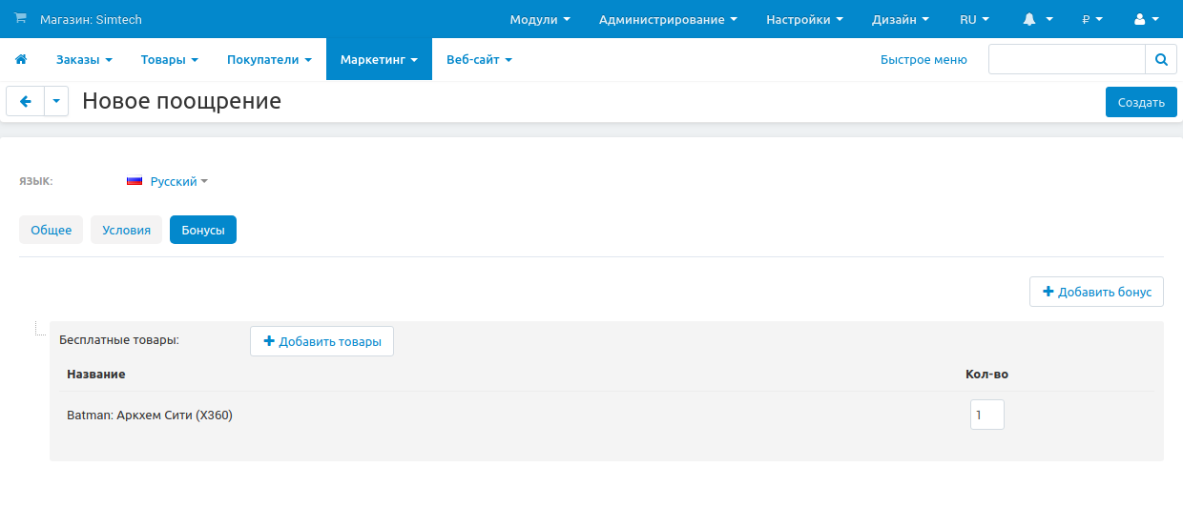Click the shopping cart icon near Simtech
Viewport: 1183px width, 507px height.
pos(20,19)
